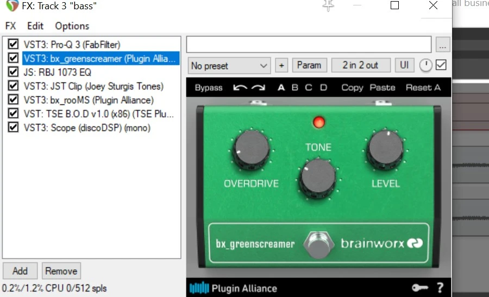Click the red LED indicator on pedal

[x=319, y=122]
